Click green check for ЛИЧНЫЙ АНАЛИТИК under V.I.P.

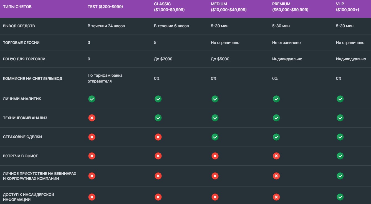[340, 99]
